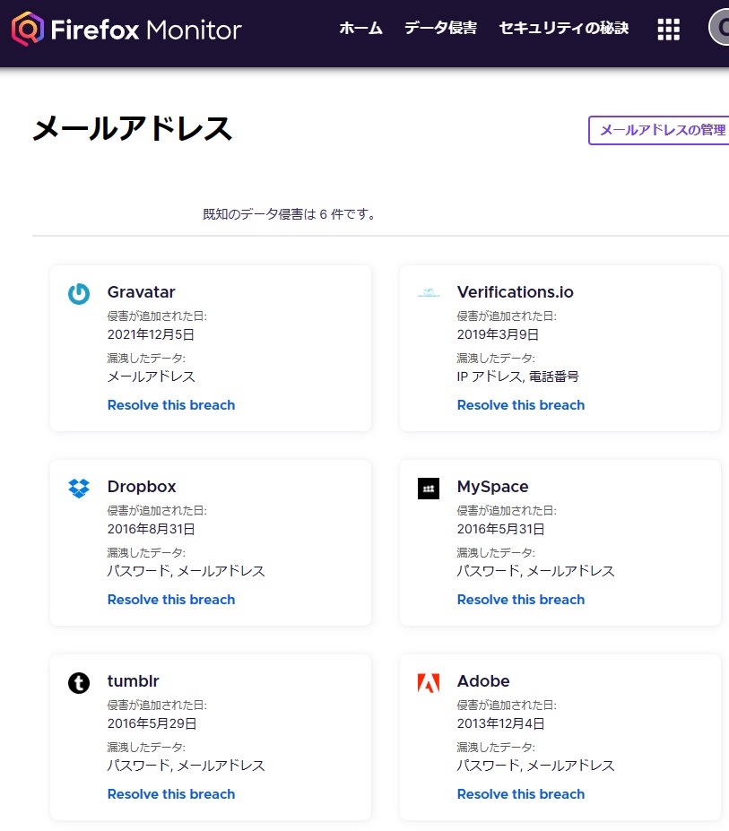729x831 pixels.
Task: Click the Firefox Monitor logo
Action: pos(126,29)
